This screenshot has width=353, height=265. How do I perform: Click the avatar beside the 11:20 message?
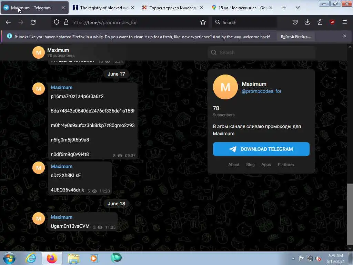39,168
